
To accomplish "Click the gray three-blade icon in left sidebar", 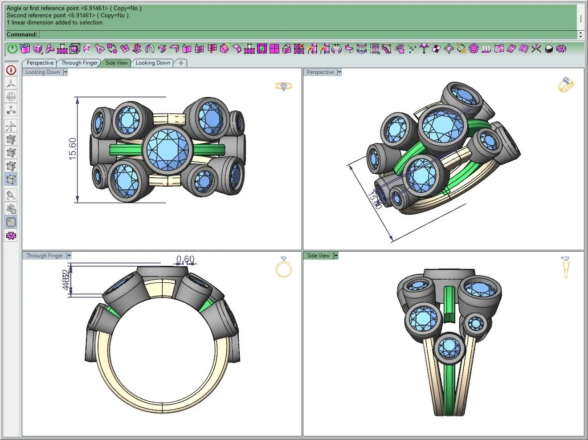I will click(11, 83).
